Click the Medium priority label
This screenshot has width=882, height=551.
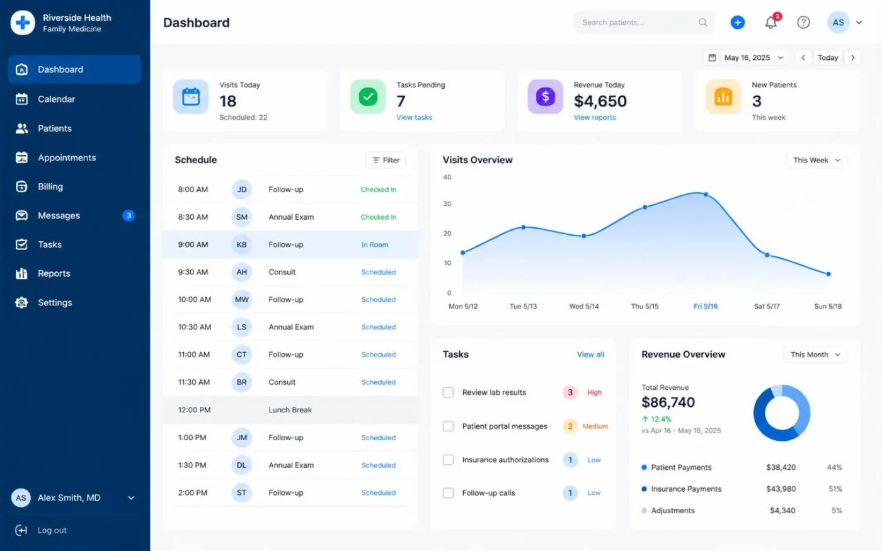click(x=595, y=426)
